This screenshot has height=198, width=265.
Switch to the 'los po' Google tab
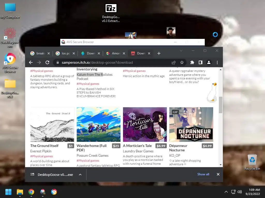tap(65, 53)
